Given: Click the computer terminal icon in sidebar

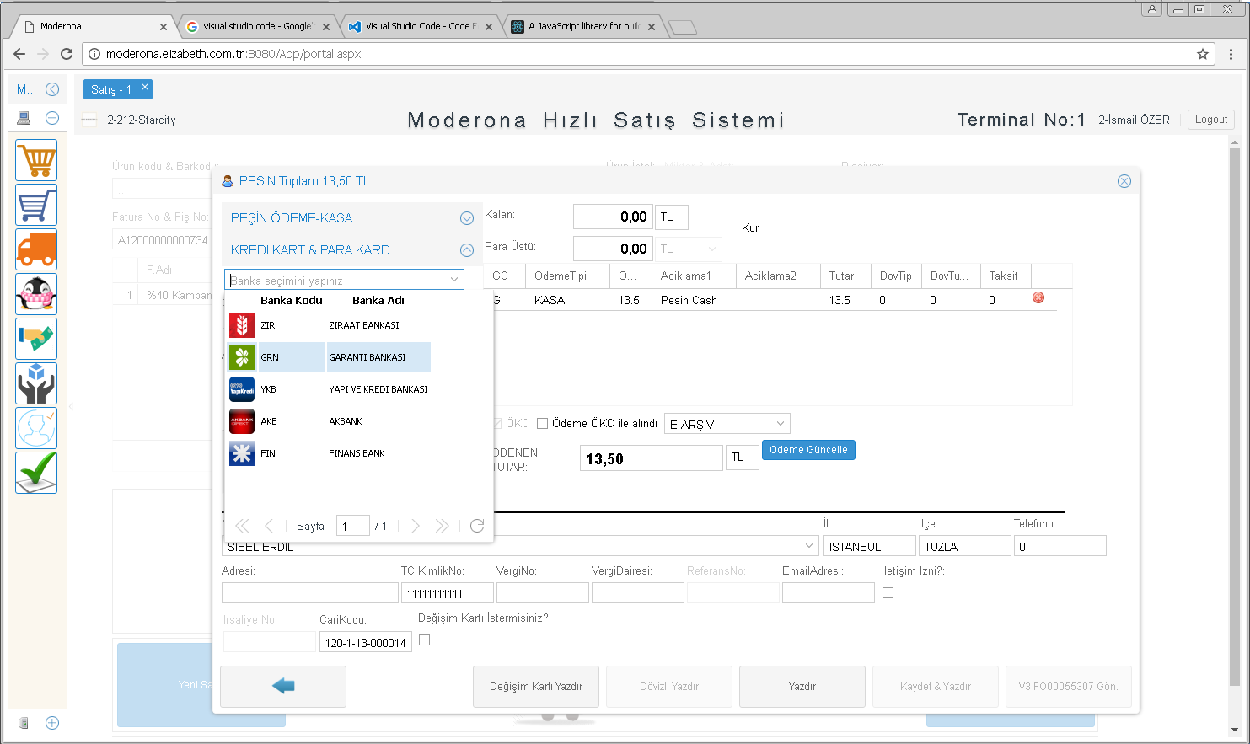Looking at the screenshot, I should pos(24,118).
